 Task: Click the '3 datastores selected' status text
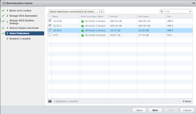[x=66, y=101]
